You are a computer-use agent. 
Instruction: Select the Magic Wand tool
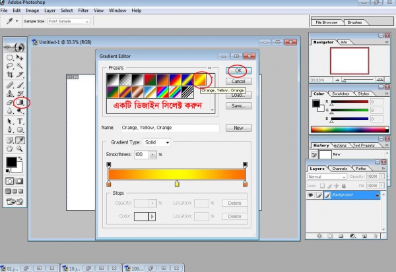point(20,66)
